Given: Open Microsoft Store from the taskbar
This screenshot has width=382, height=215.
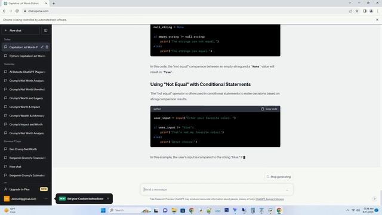Looking at the screenshot, I should coord(183,210).
